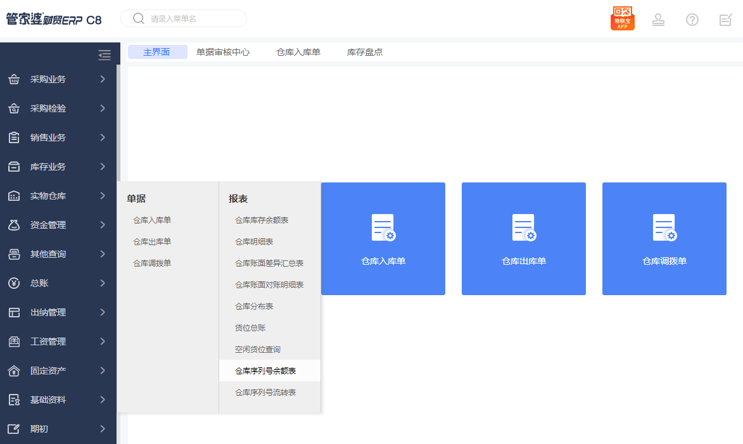
Task: Click the 销售业务 clipboard icon
Action: pos(14,137)
